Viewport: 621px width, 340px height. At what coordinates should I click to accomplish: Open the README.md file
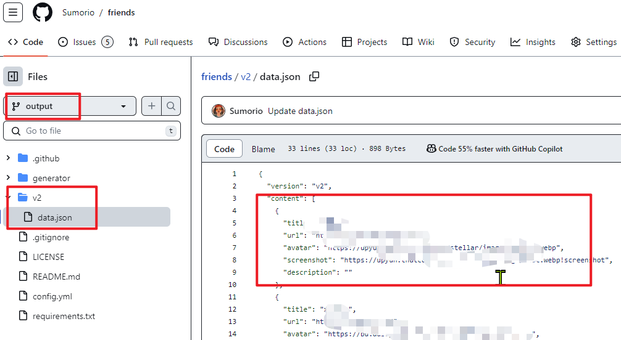tap(49, 277)
